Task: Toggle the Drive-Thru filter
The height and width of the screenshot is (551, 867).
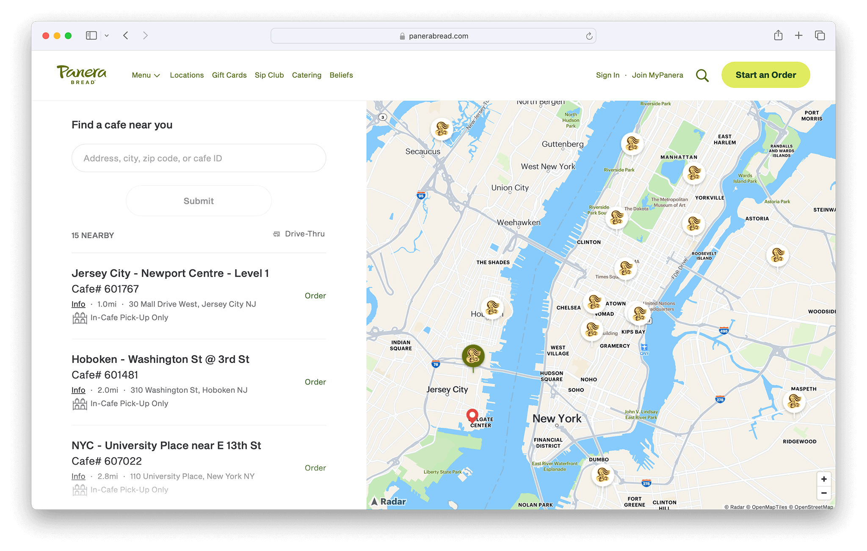Action: pyautogui.click(x=299, y=234)
